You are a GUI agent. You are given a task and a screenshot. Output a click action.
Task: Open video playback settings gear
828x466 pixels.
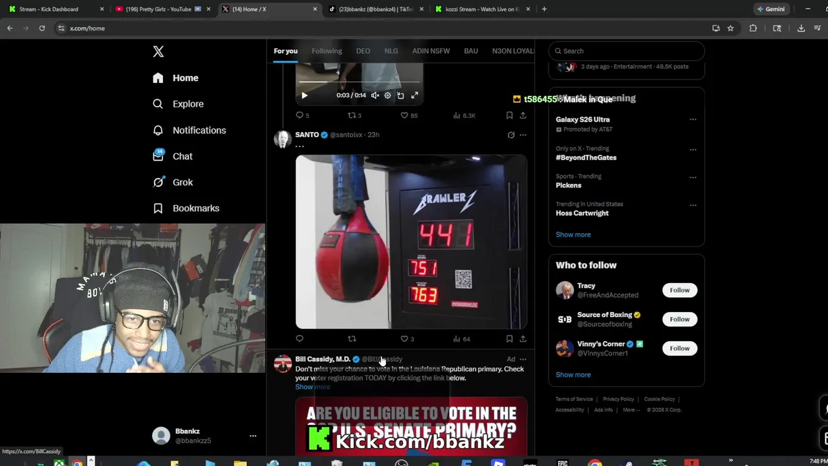pos(387,95)
